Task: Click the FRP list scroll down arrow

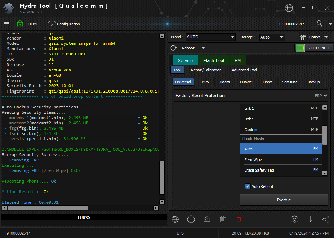Action: (324, 173)
